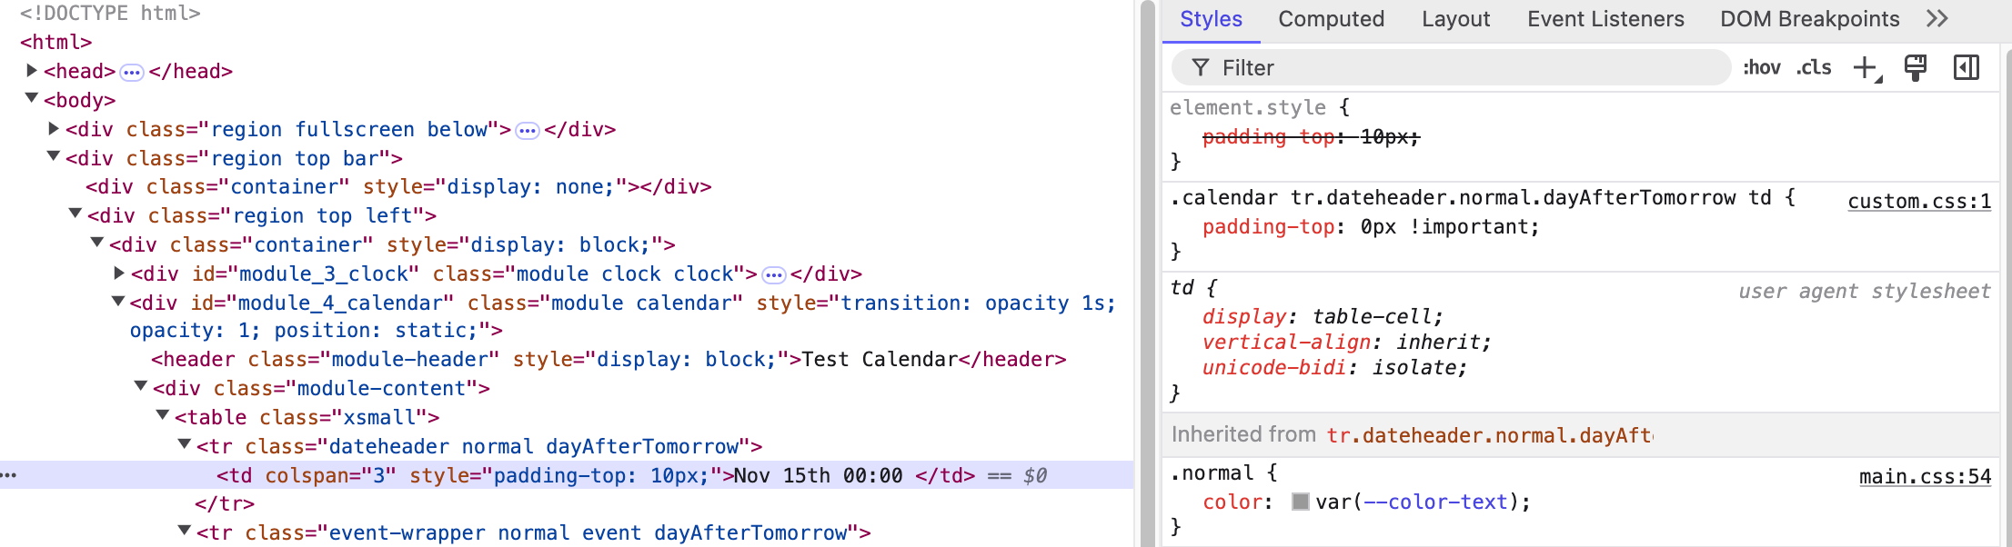Viewport: 2012px width, 547px height.
Task: Toggle the .cls class editor
Action: click(1814, 68)
